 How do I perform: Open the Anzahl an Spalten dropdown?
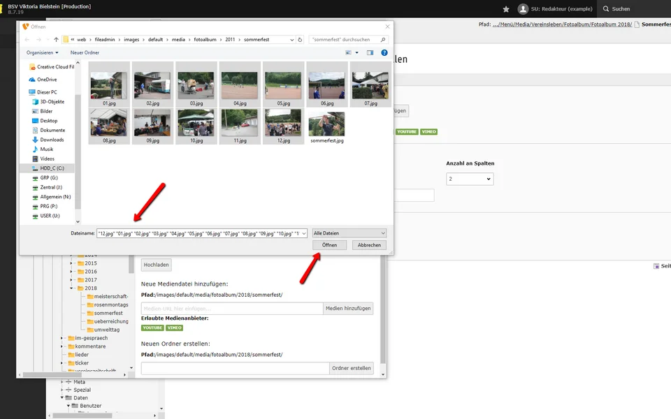point(470,179)
